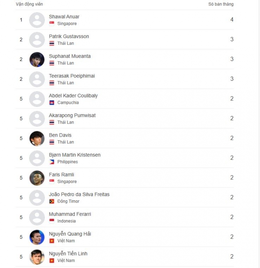Screen dimensions: 260x268
Task: Click the 'Vận động viên' column header
Action: pos(29,4)
